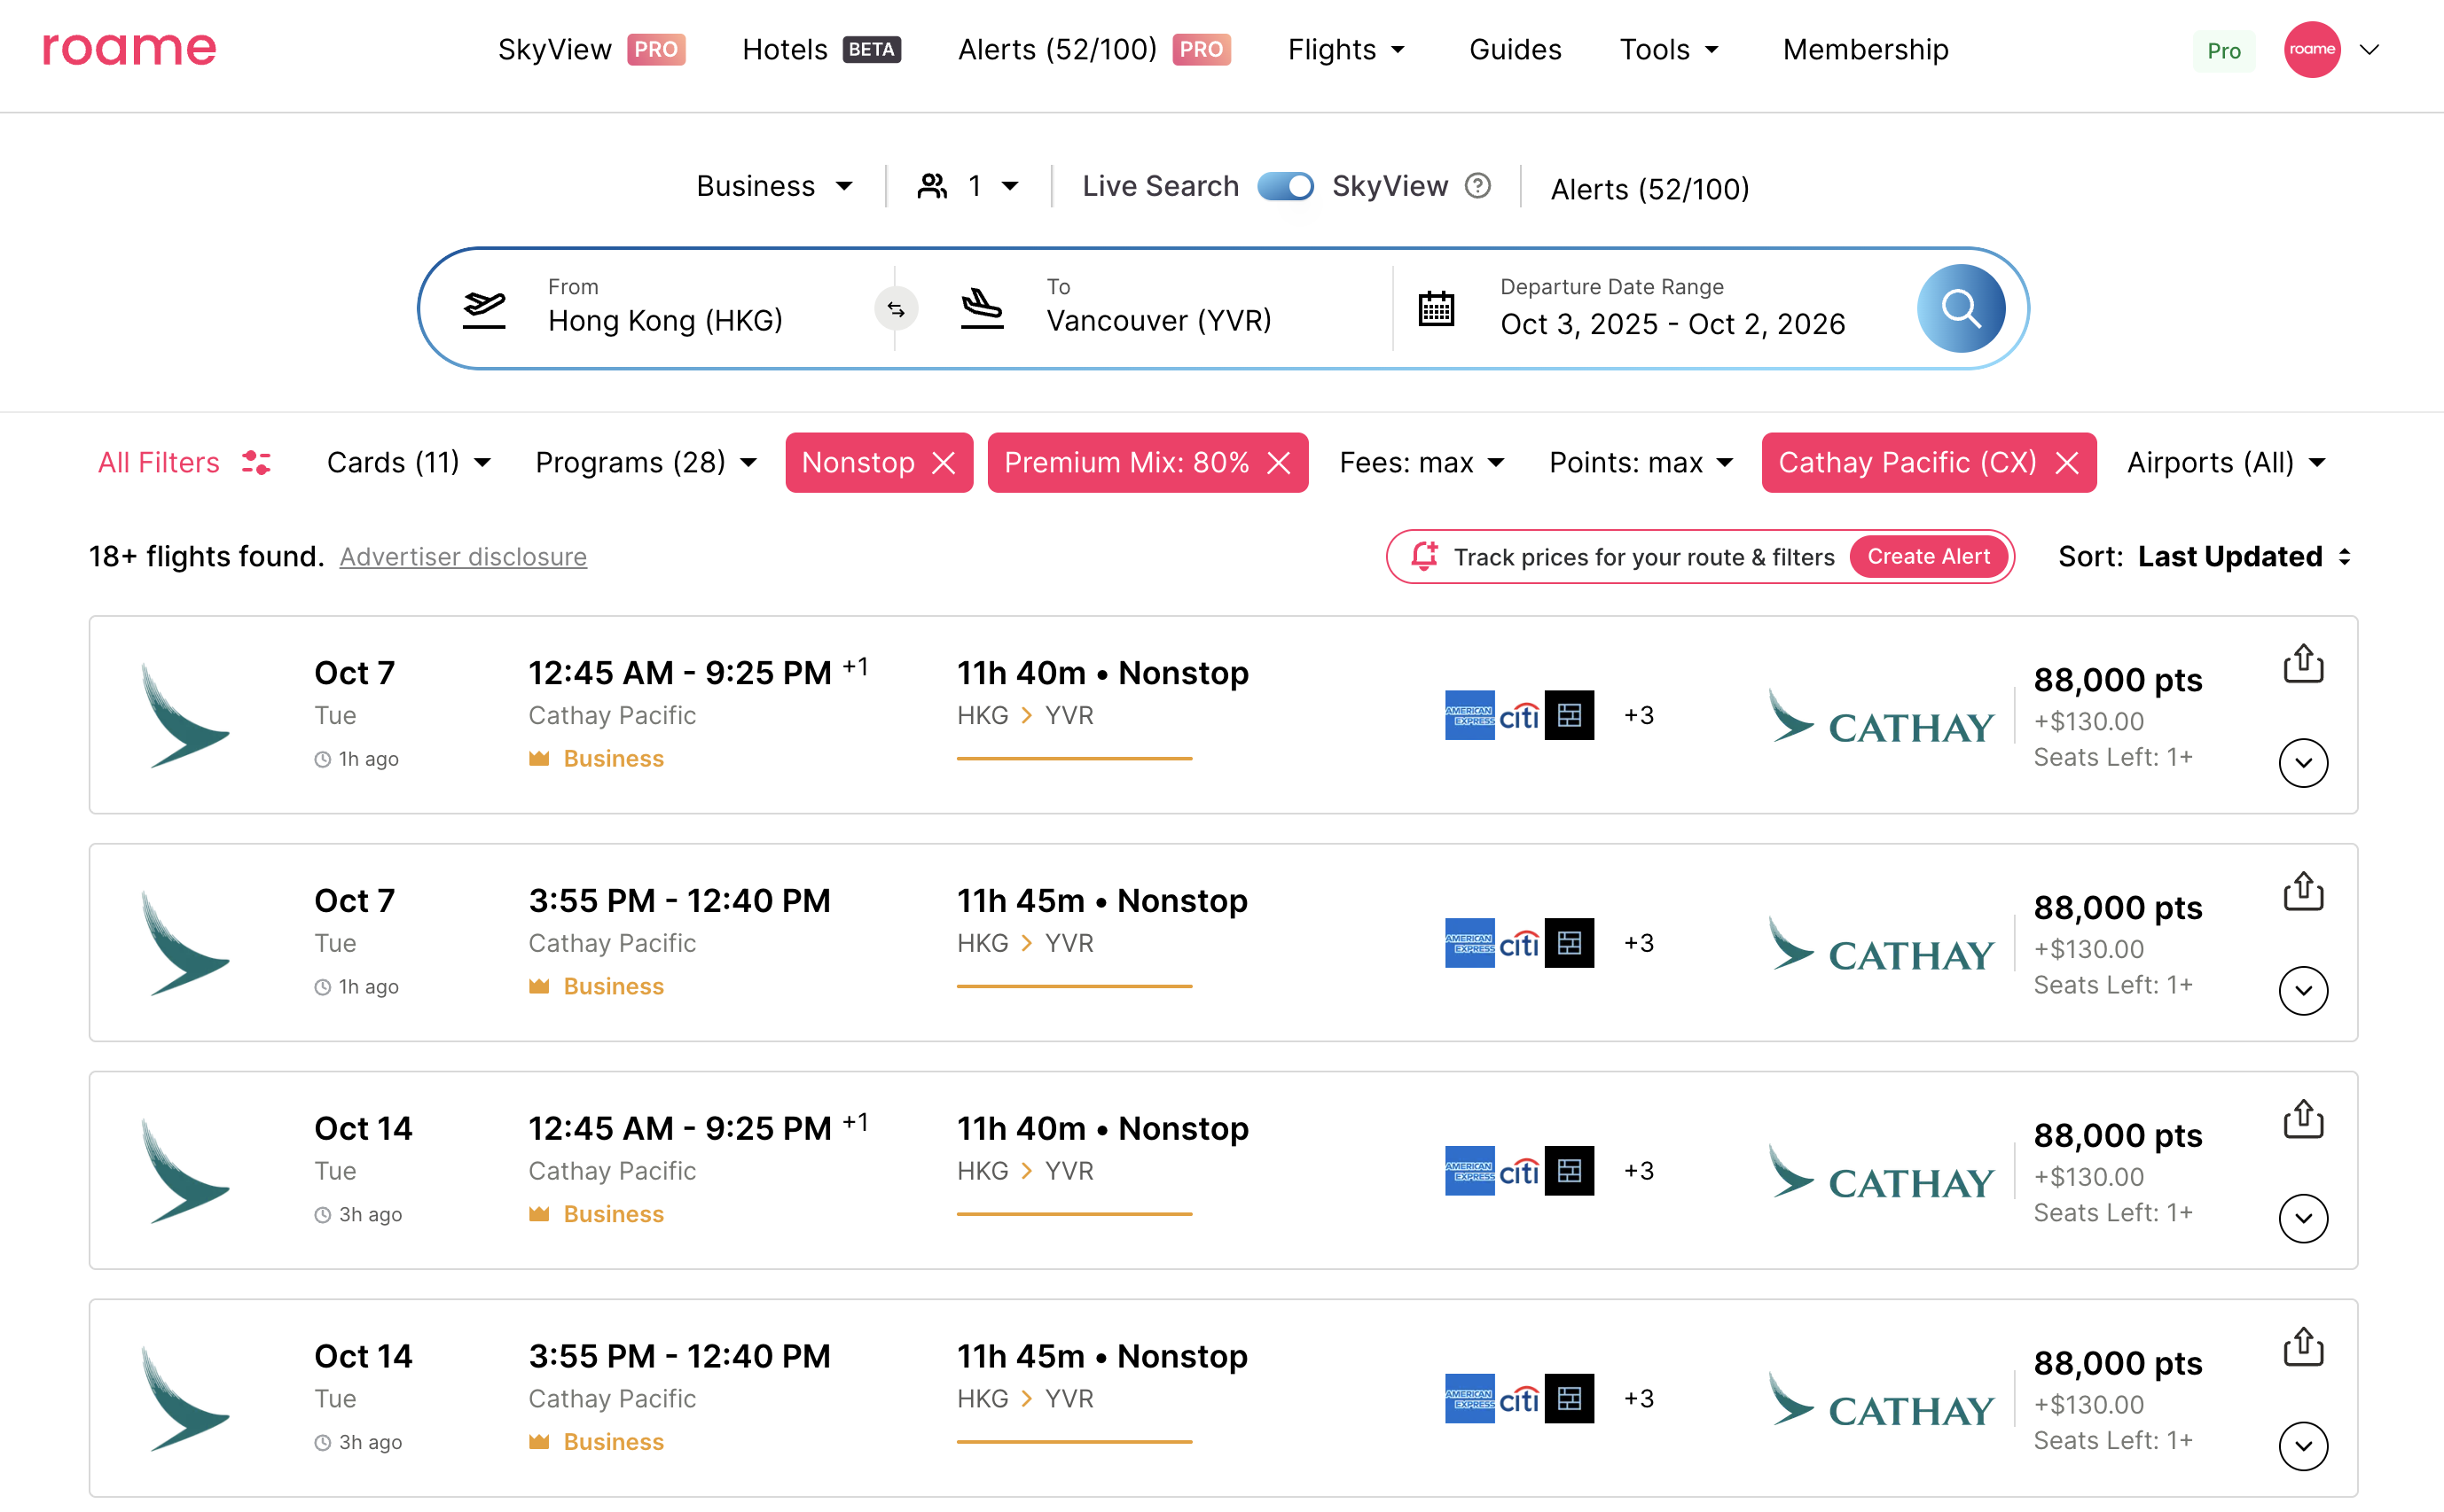
Task: Remove the Nonstop filter chip
Action: point(944,463)
